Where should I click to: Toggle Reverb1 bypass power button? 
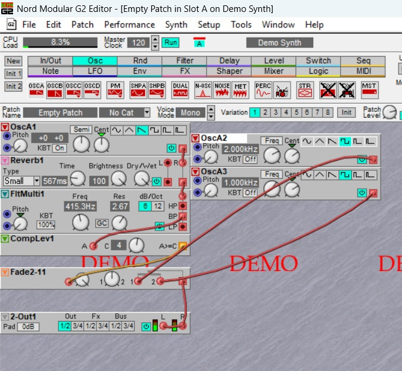tap(156, 181)
